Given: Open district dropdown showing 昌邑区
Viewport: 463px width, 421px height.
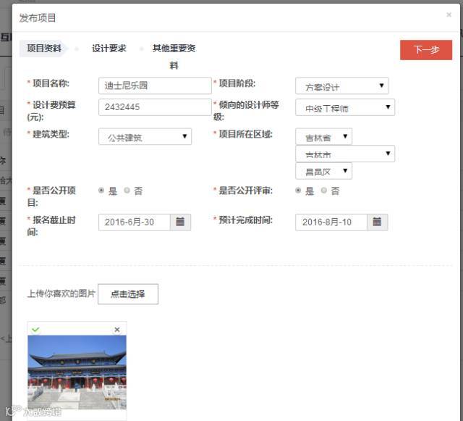Looking at the screenshot, I should point(323,171).
